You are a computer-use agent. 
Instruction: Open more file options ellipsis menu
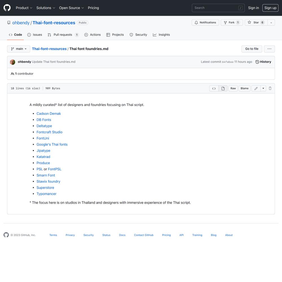(269, 49)
